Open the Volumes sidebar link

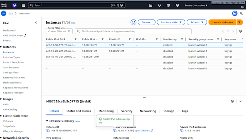click(8, 121)
